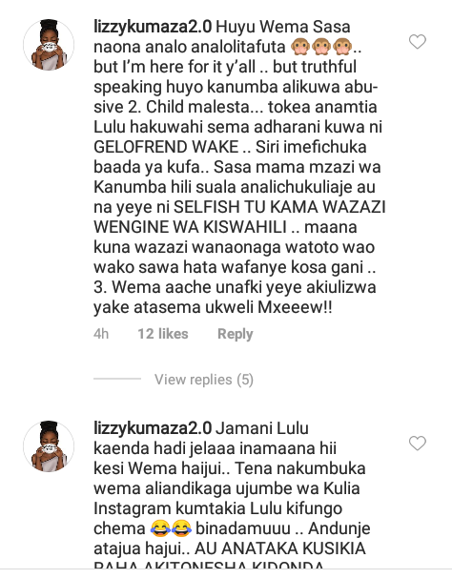Like the first comment with the heart icon
452x579 pixels.
pos(418,42)
